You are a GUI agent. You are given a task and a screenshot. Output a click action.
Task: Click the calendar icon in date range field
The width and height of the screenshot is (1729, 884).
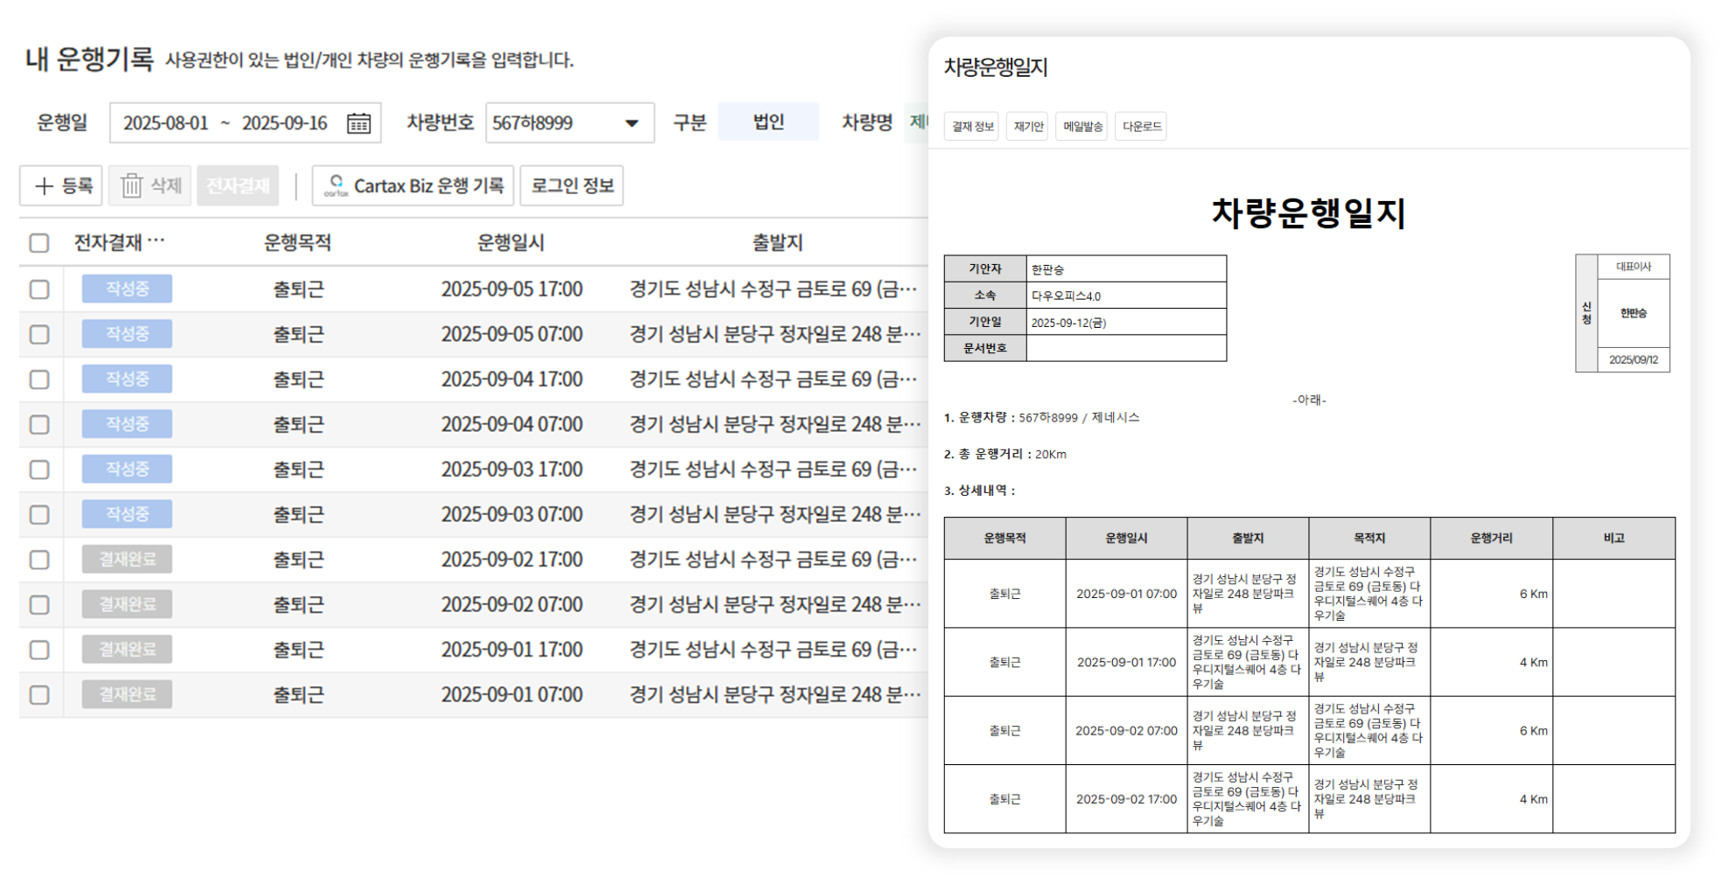(x=359, y=123)
